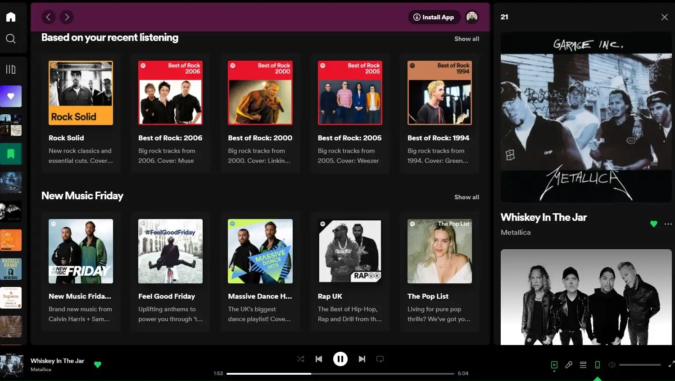This screenshot has height=381, width=675.
Task: Go to the Home page
Action: click(x=11, y=17)
